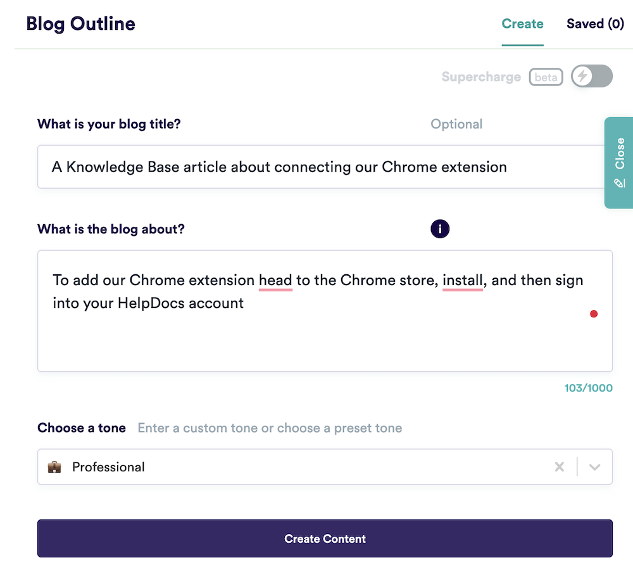The height and width of the screenshot is (579, 633).
Task: Switch to the Saved (0) tab
Action: coord(595,24)
